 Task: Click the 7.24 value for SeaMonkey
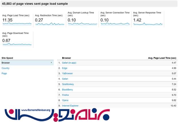pos(174,84)
